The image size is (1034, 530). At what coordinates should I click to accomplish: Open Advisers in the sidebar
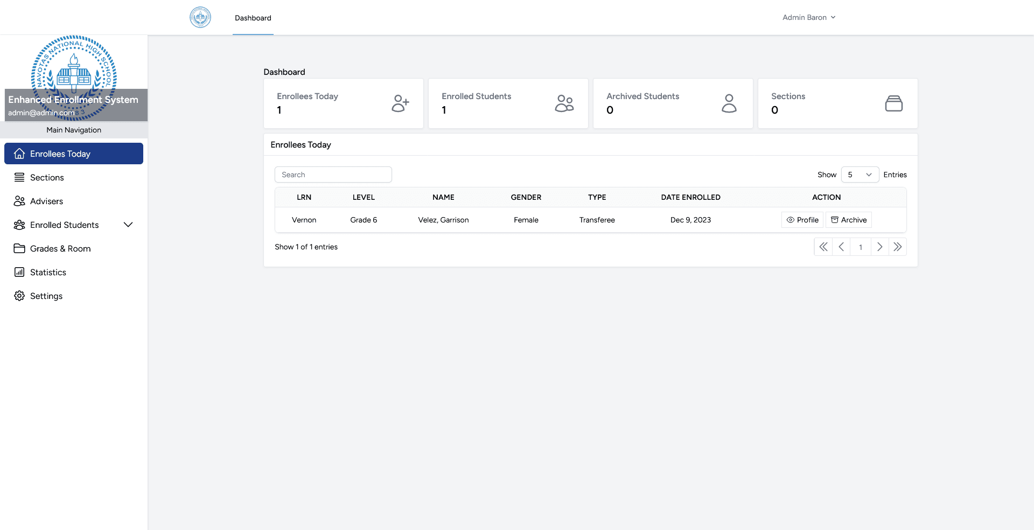[46, 201]
